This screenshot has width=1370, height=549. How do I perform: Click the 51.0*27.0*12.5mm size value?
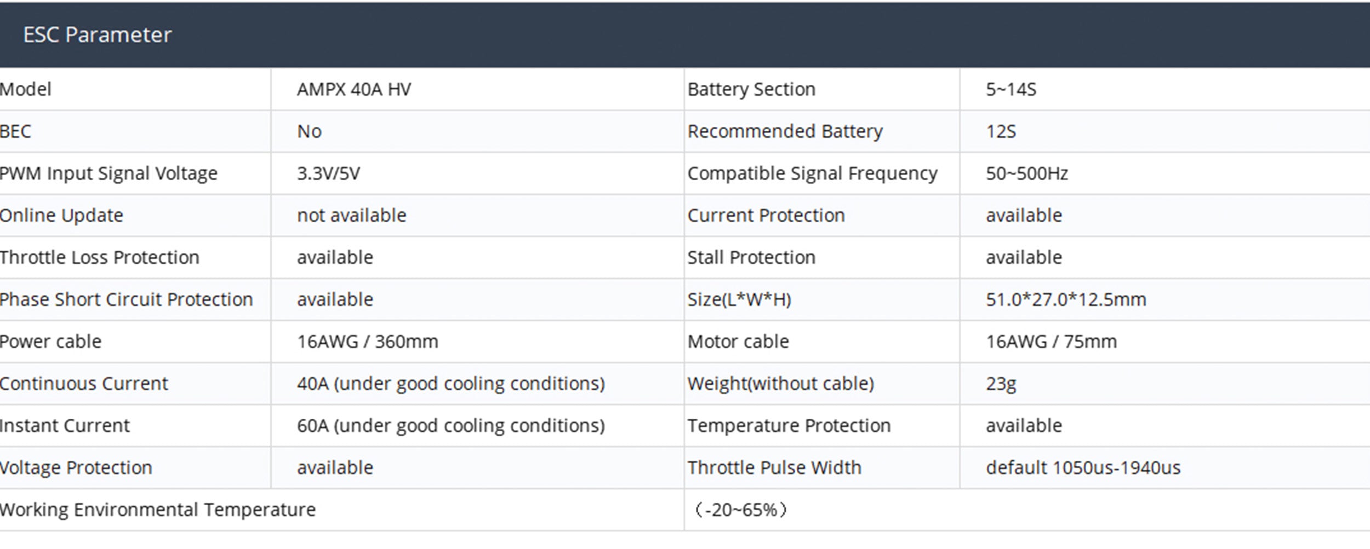tap(1066, 299)
